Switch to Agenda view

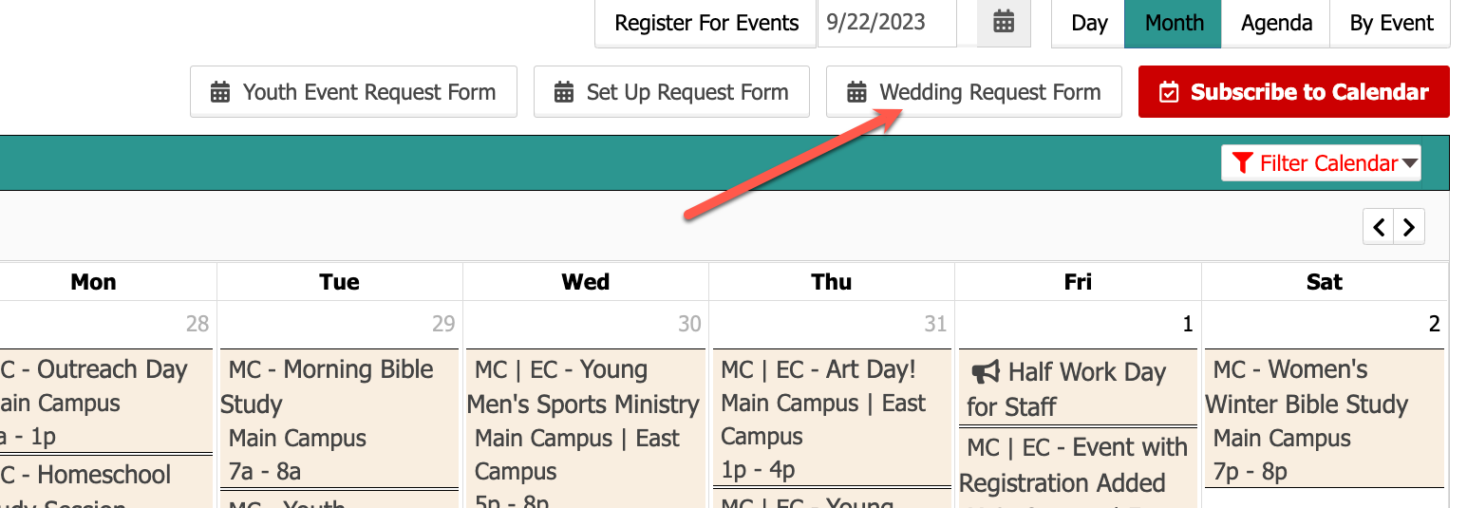click(x=1276, y=23)
